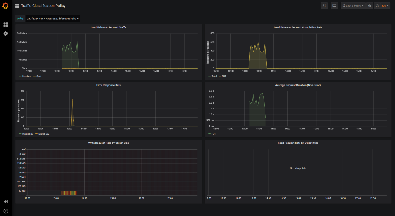Open the Last 6 hours time picker
Viewport: 395px width, 216px height.
[x=353, y=6]
